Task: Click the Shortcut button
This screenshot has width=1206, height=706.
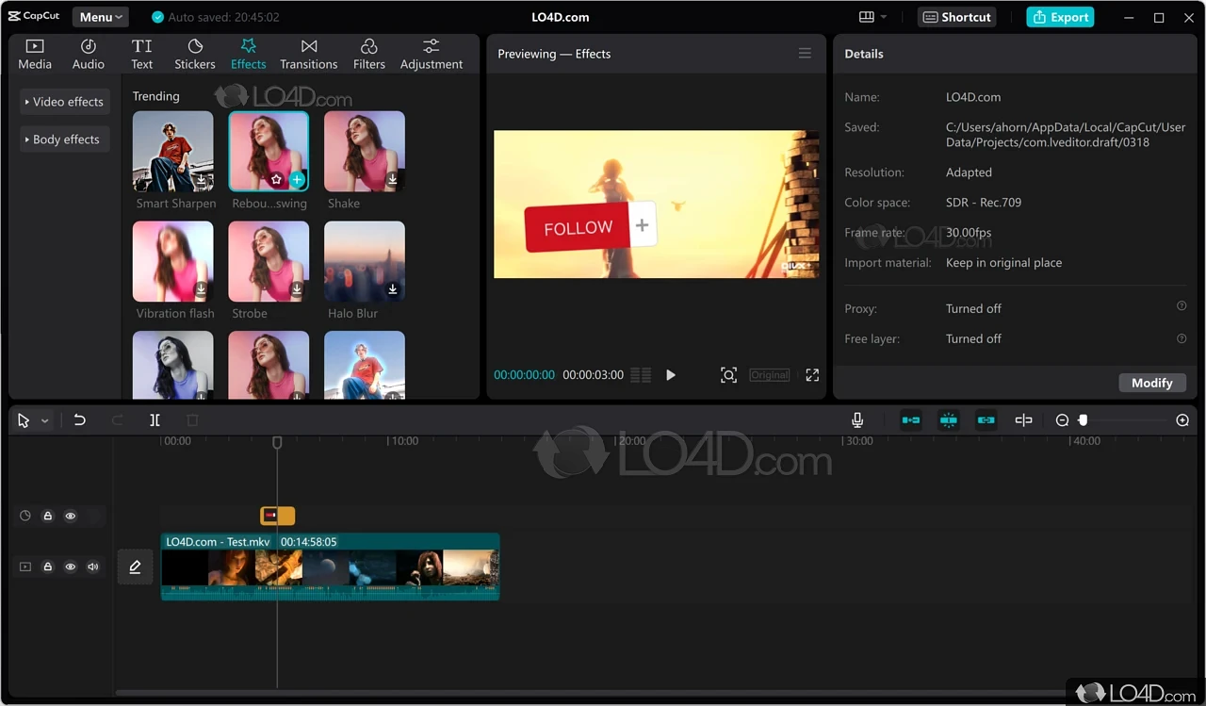Action: click(956, 17)
